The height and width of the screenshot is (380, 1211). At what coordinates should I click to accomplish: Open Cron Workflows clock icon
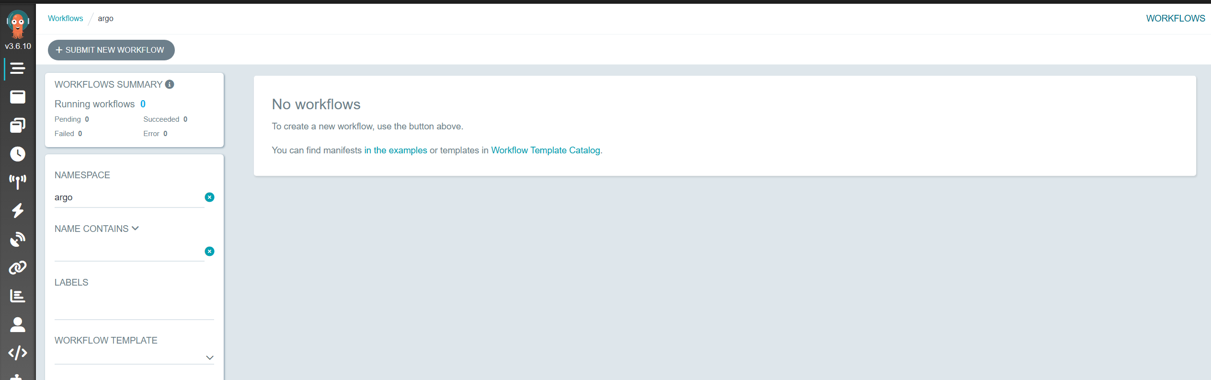click(18, 154)
